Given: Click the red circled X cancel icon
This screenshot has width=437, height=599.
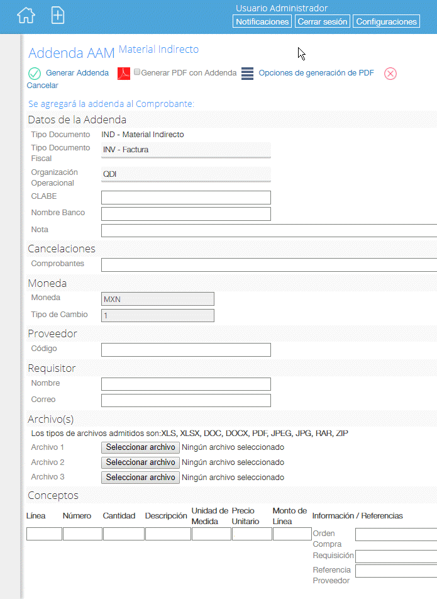Looking at the screenshot, I should point(390,74).
